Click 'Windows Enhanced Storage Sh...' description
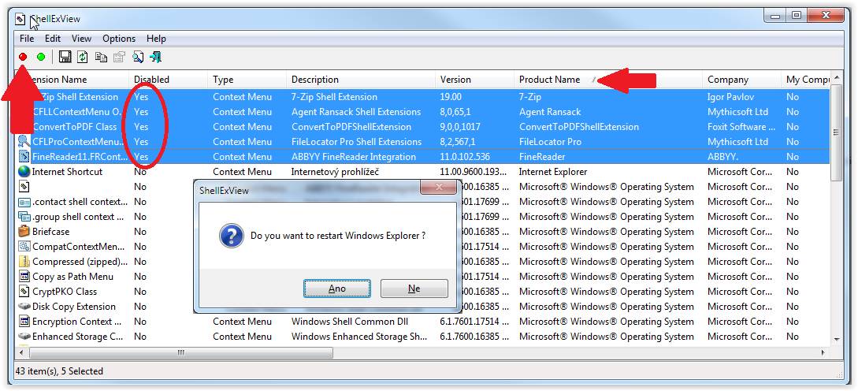858x391 pixels. click(359, 337)
